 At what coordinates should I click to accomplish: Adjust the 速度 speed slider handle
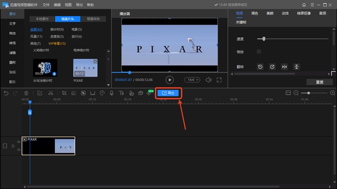coord(264,39)
